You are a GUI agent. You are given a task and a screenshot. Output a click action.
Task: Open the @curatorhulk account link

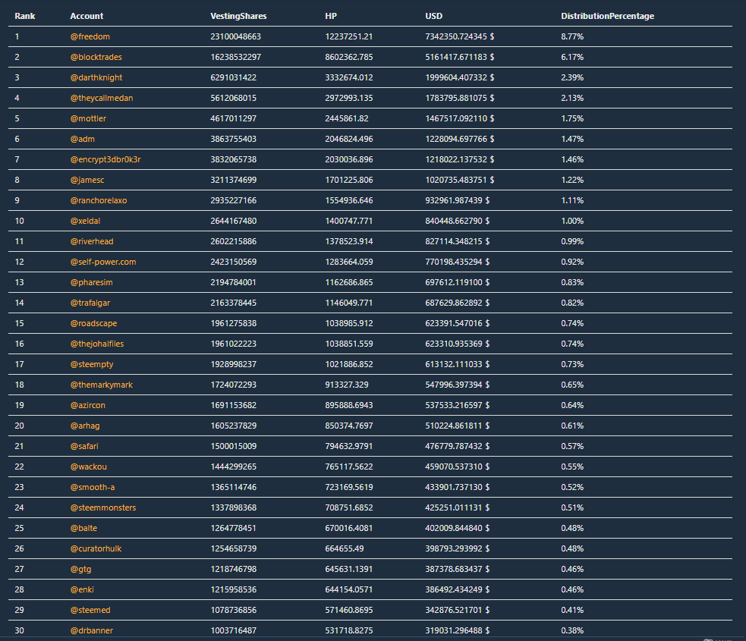coord(96,548)
